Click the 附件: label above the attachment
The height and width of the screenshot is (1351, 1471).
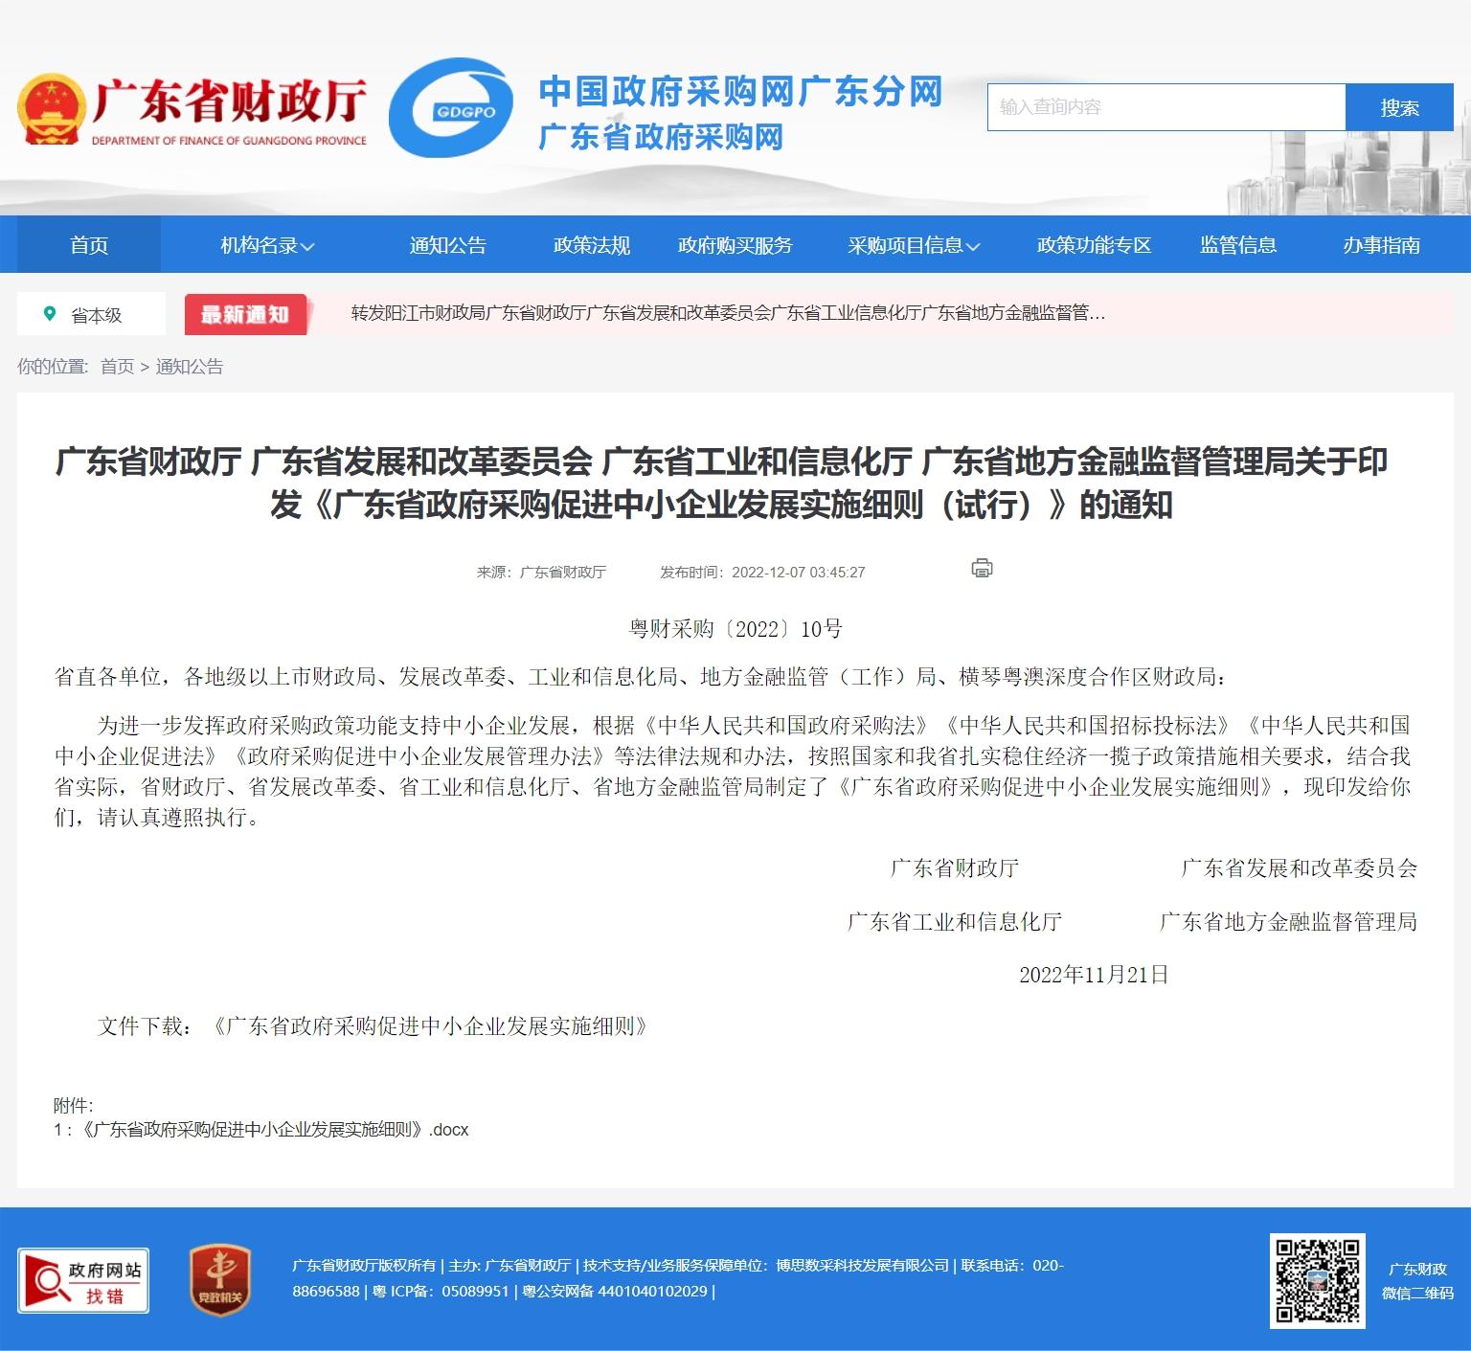(73, 1106)
